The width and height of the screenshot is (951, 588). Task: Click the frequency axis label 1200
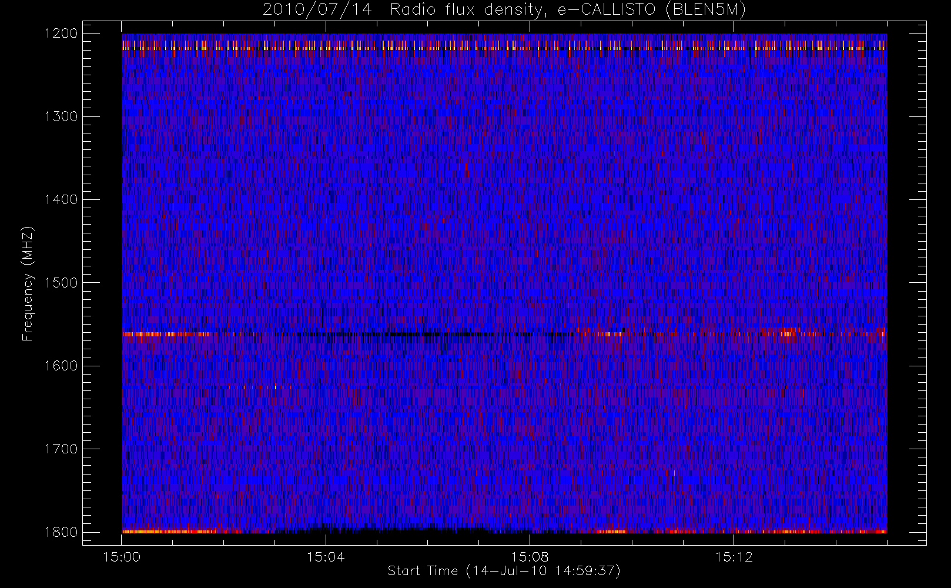click(x=61, y=33)
